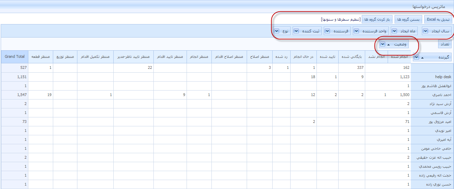
Task: Click the 'help desk' row header
Action: pyautogui.click(x=432, y=77)
